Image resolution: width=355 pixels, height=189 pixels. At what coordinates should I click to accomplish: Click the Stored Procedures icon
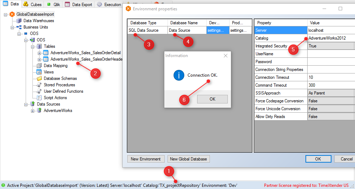click(x=39, y=85)
